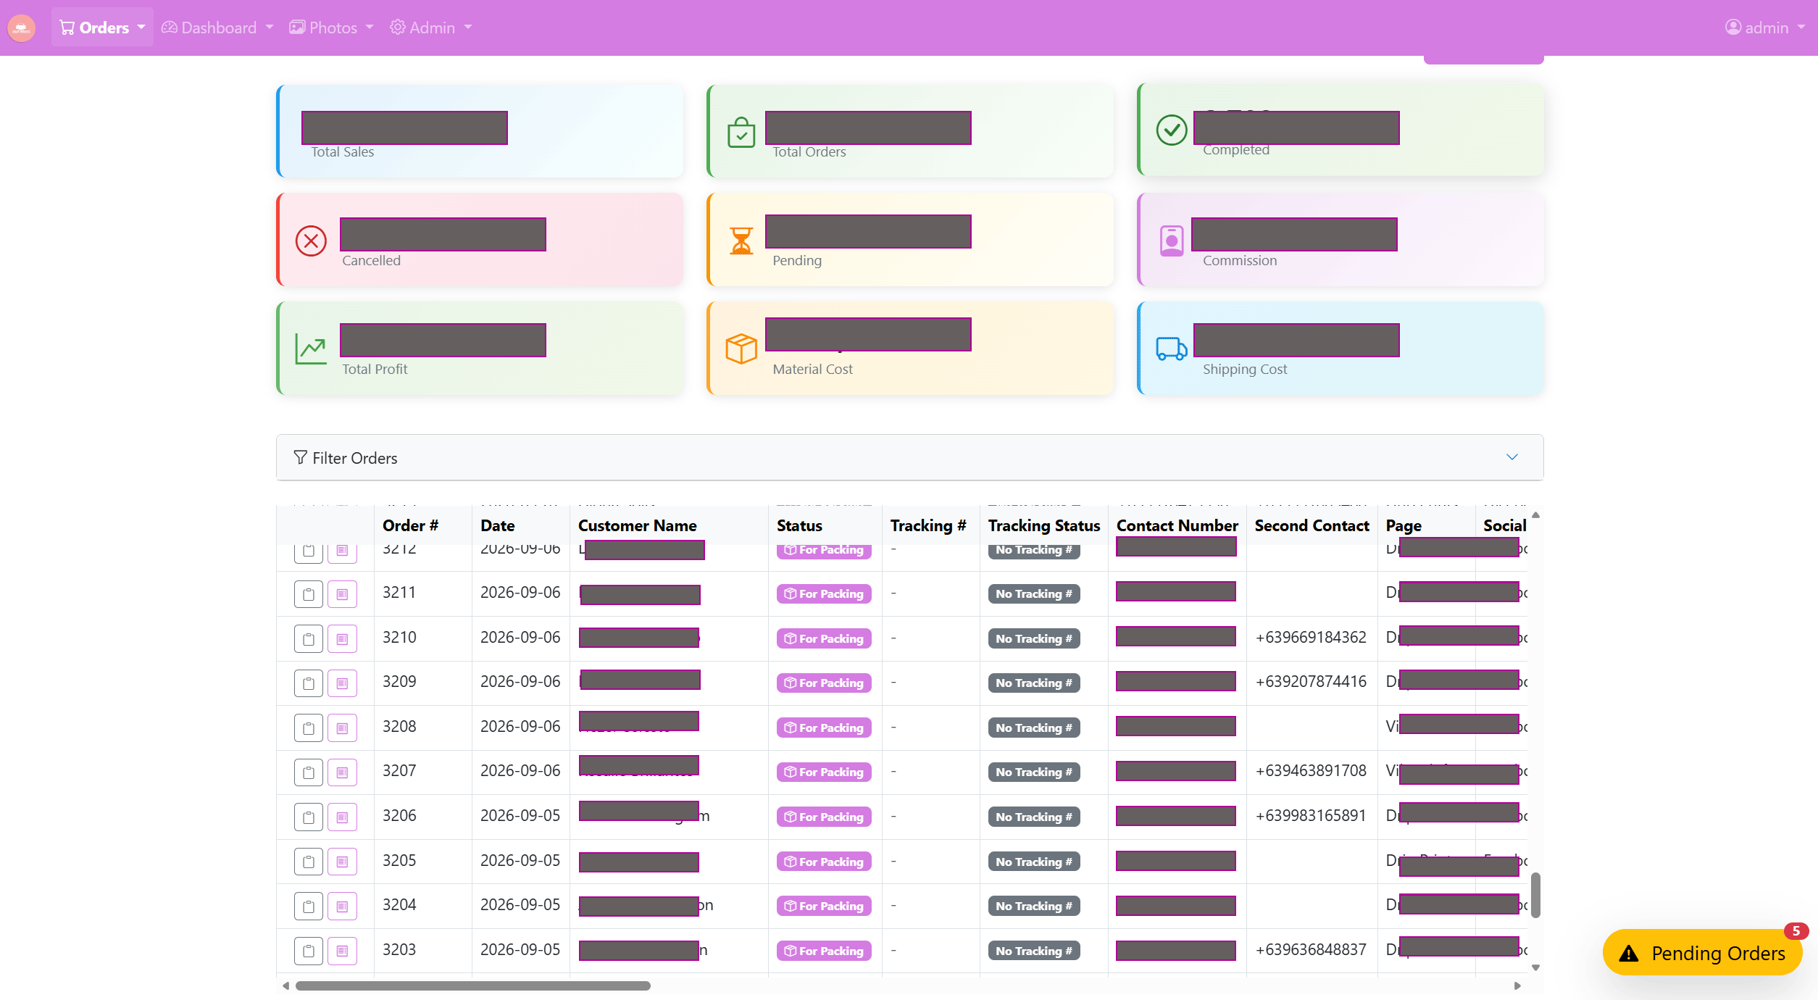Expand the Filter Orders panel
1818x1000 pixels.
(909, 457)
